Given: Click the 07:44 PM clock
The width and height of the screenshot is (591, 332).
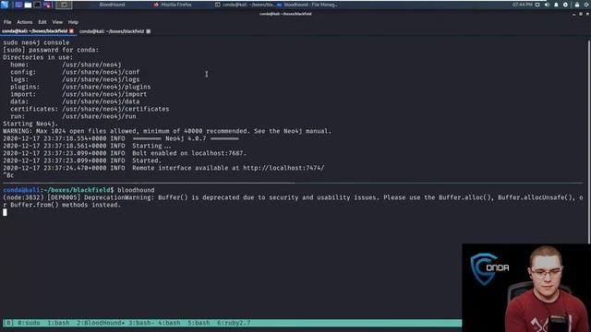Looking at the screenshot, I should coord(522,5).
